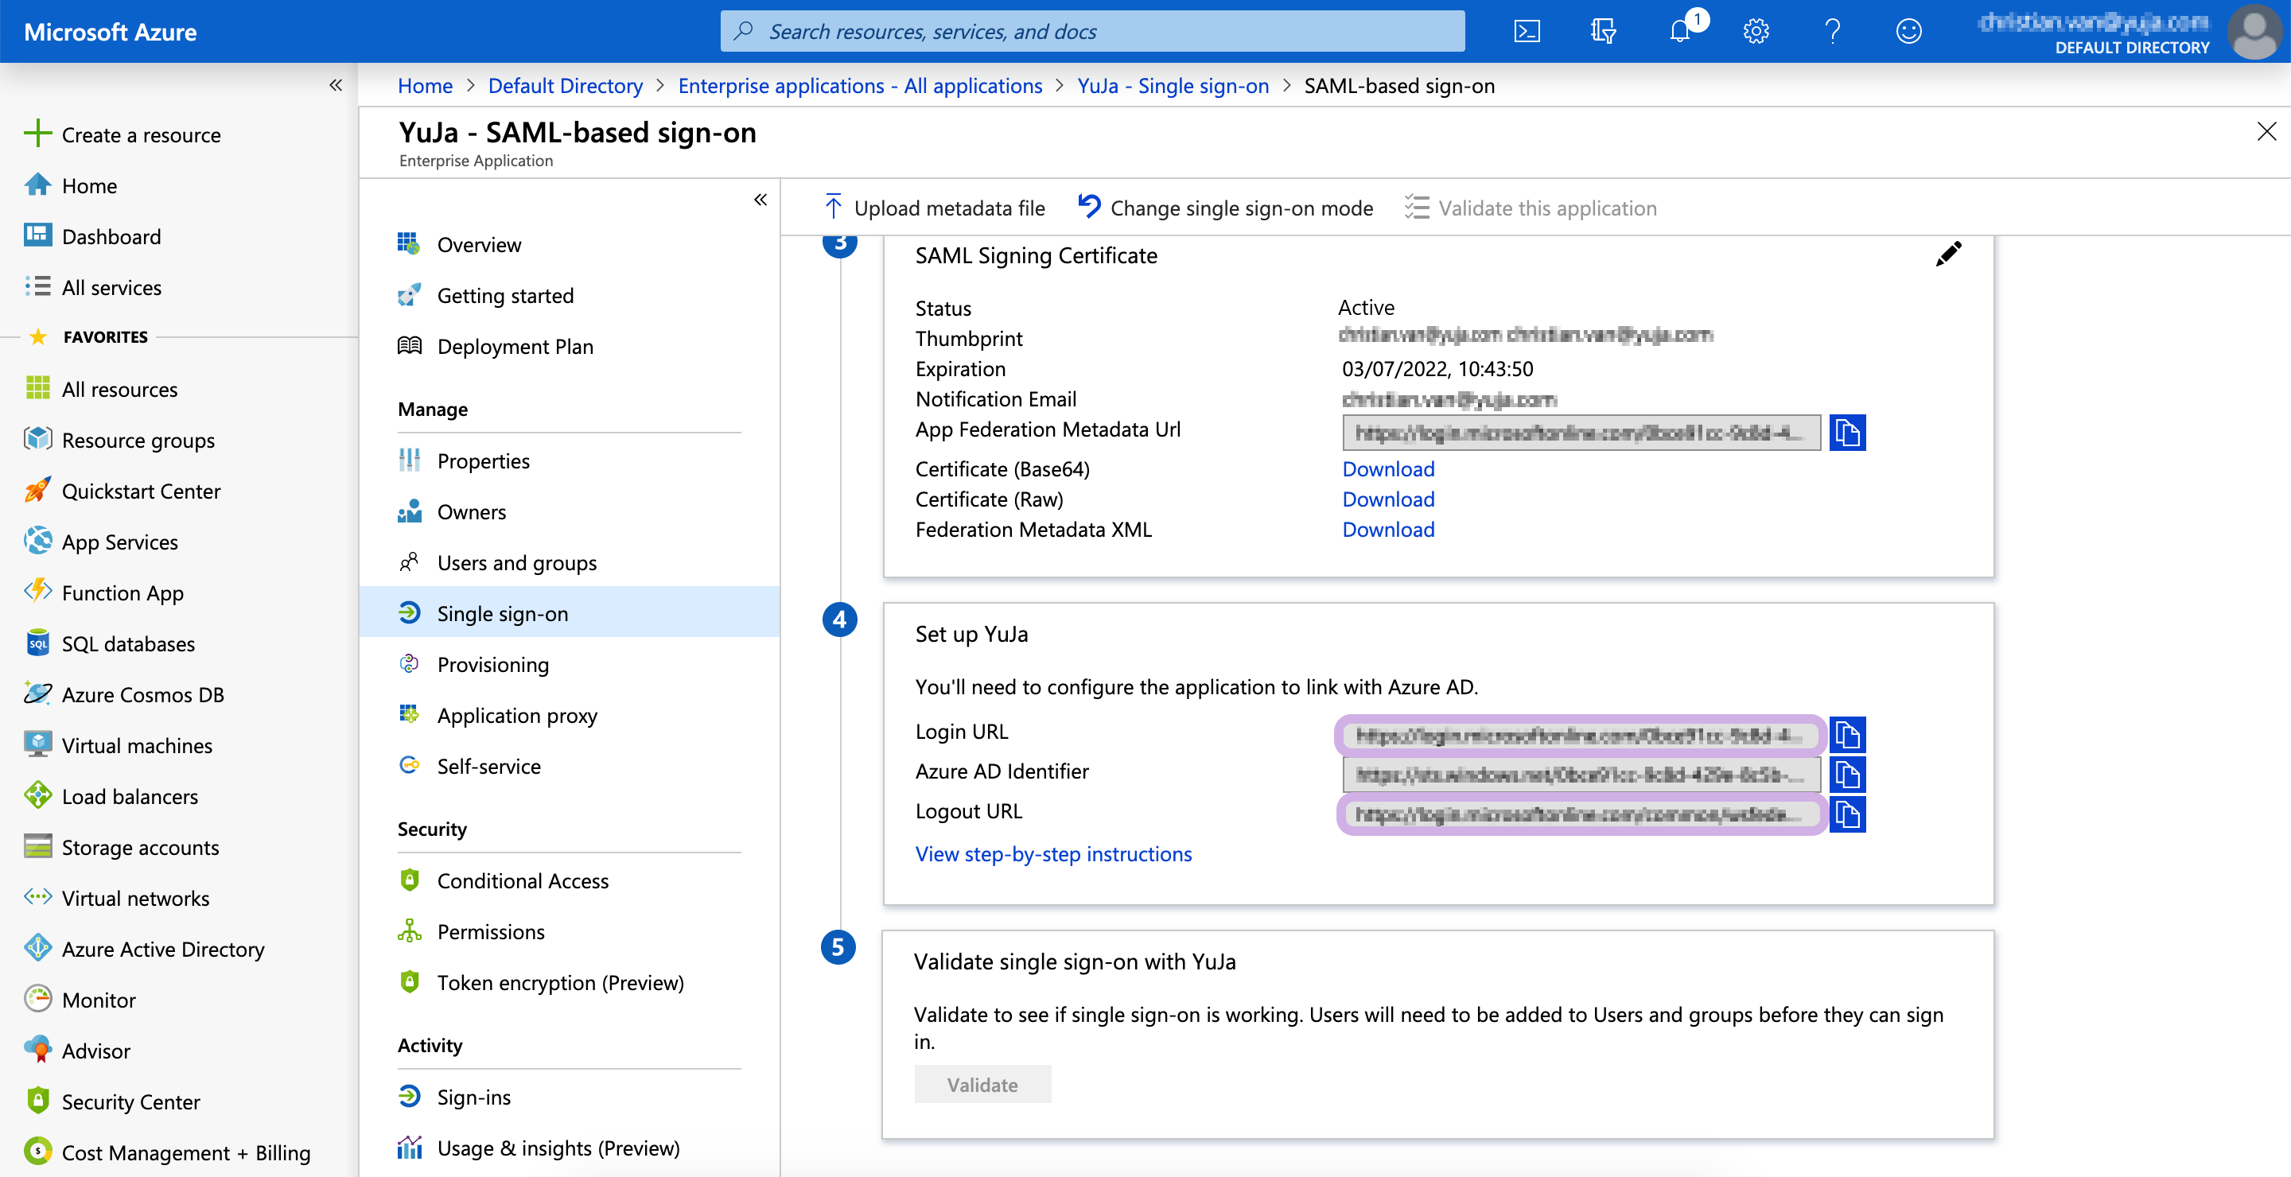
Task: Open View step-by-step instructions link
Action: 1053,853
